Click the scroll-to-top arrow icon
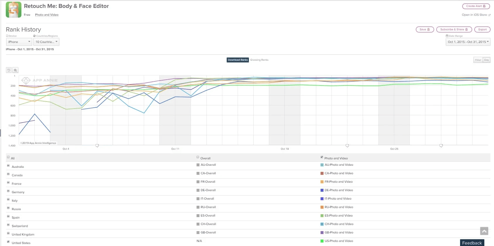 click(484, 231)
